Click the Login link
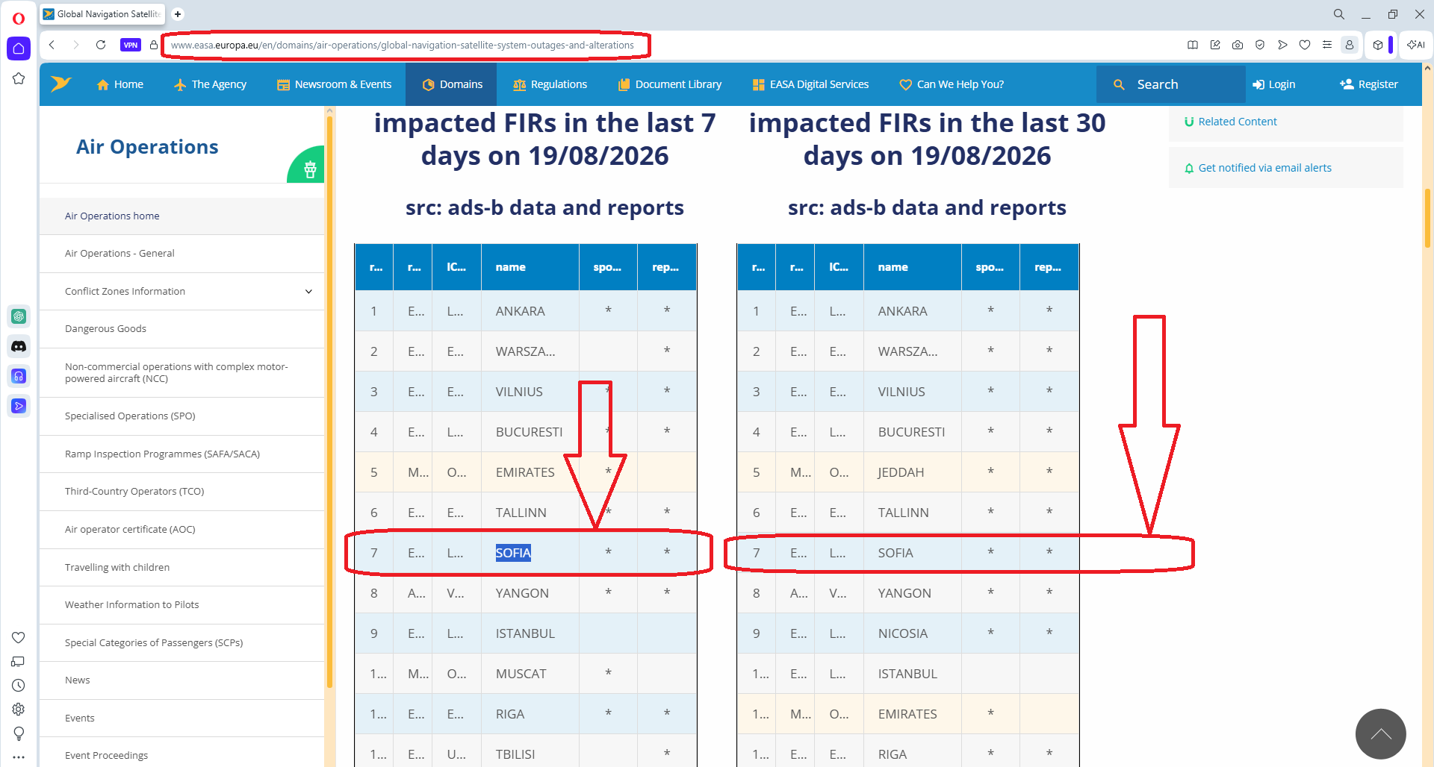This screenshot has width=1434, height=767. 1274,84
